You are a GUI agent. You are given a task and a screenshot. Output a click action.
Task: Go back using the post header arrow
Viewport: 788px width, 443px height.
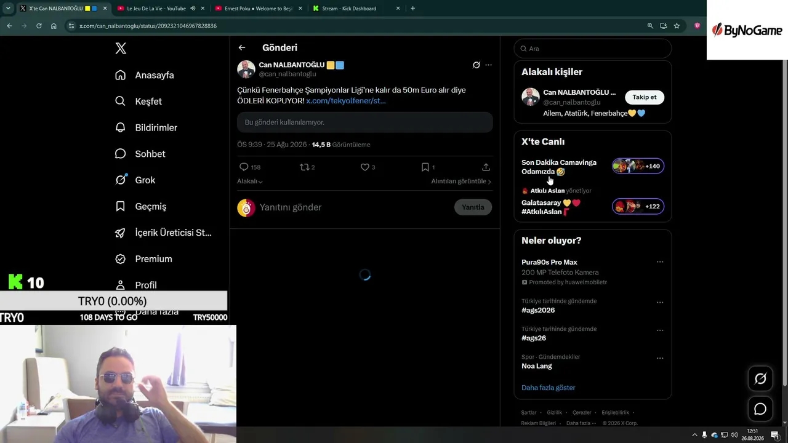click(x=242, y=47)
